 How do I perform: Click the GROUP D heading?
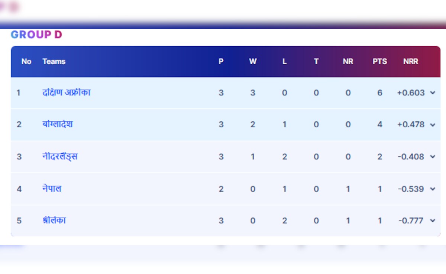coord(36,35)
